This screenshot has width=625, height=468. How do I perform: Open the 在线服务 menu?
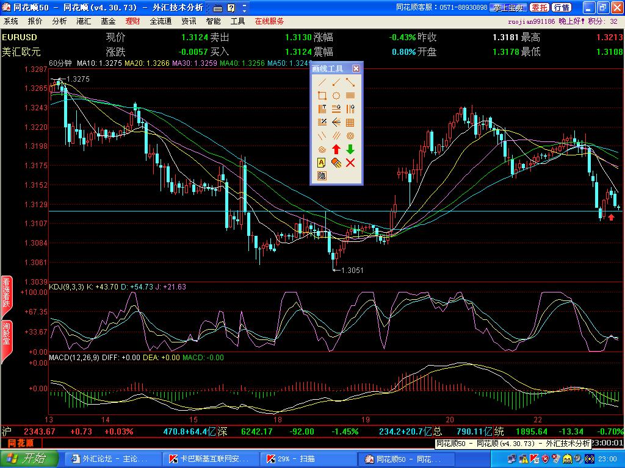[x=269, y=21]
